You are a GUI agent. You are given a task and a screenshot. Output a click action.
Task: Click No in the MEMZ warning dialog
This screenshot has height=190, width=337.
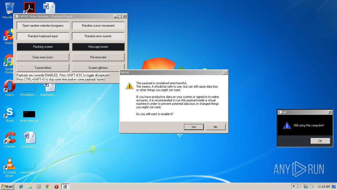point(216,127)
